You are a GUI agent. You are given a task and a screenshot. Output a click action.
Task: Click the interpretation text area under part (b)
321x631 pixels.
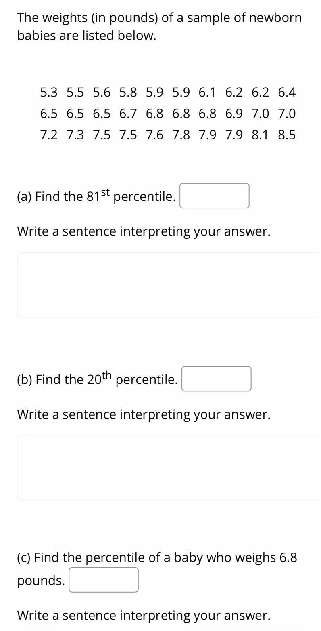[169, 468]
